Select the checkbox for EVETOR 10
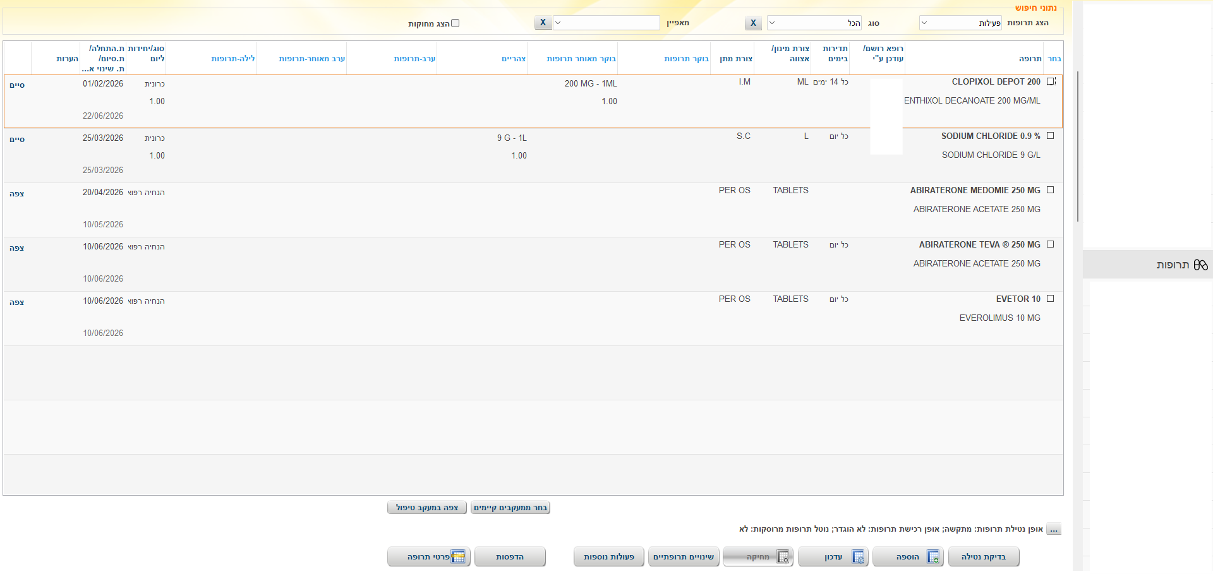 point(1051,299)
